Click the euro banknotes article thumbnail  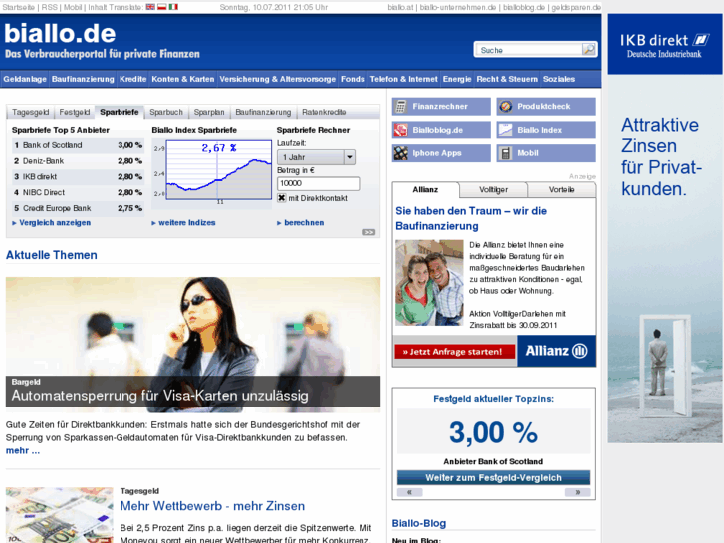(x=59, y=515)
